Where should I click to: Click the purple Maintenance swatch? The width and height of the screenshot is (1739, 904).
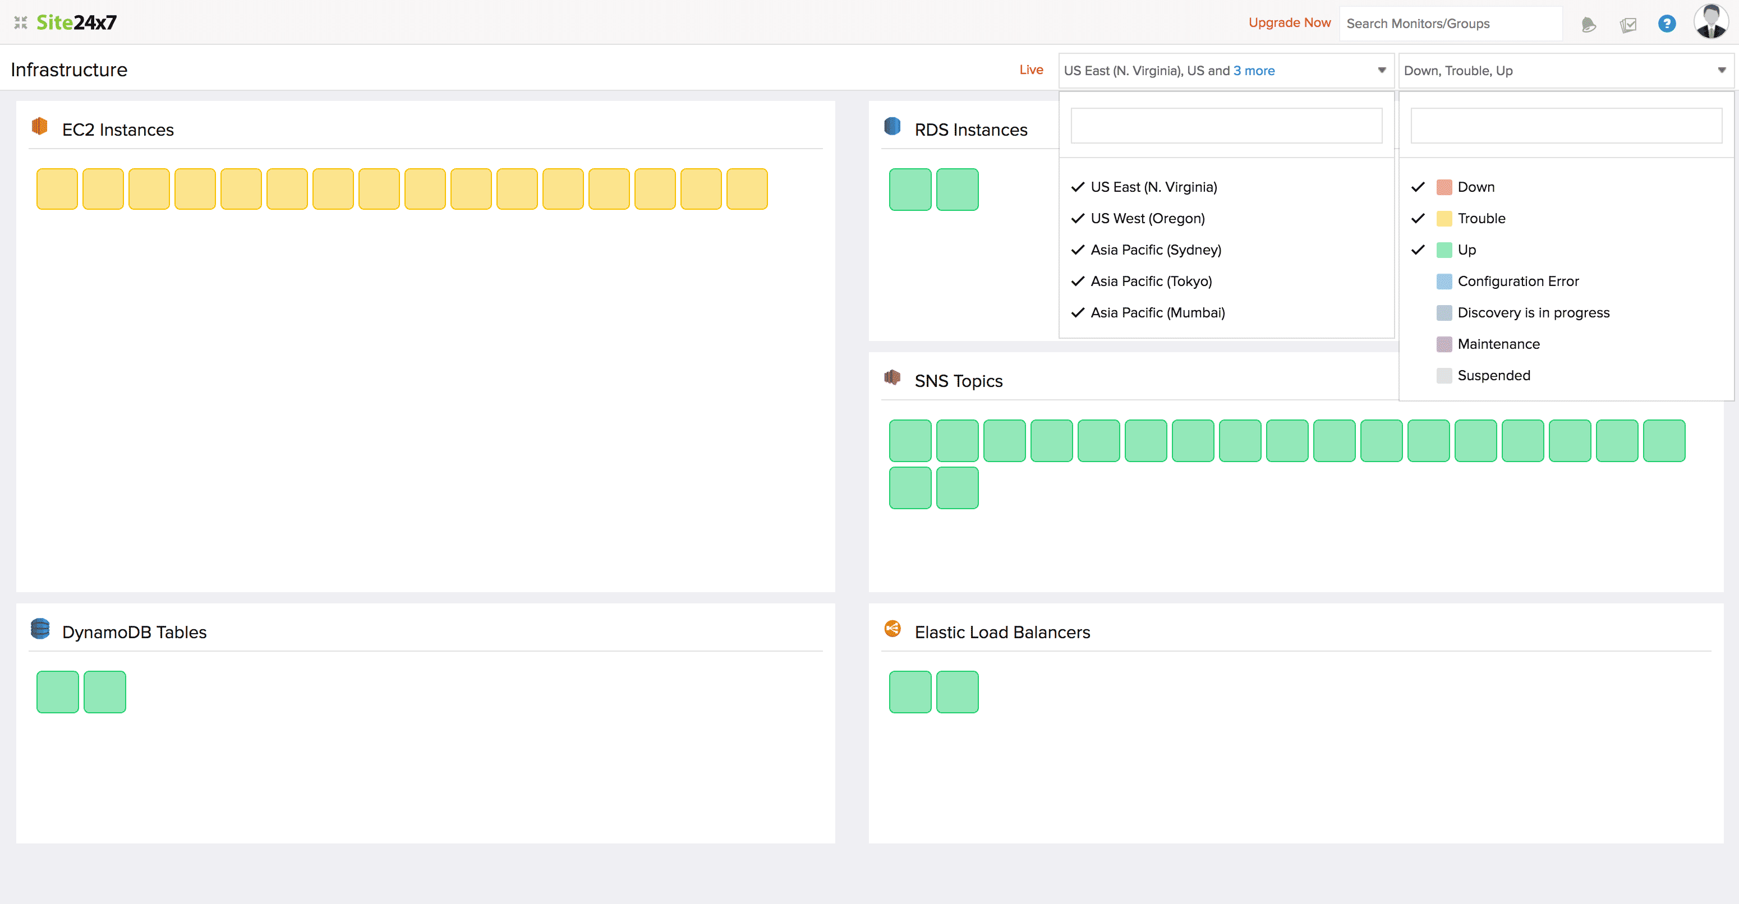[1444, 344]
